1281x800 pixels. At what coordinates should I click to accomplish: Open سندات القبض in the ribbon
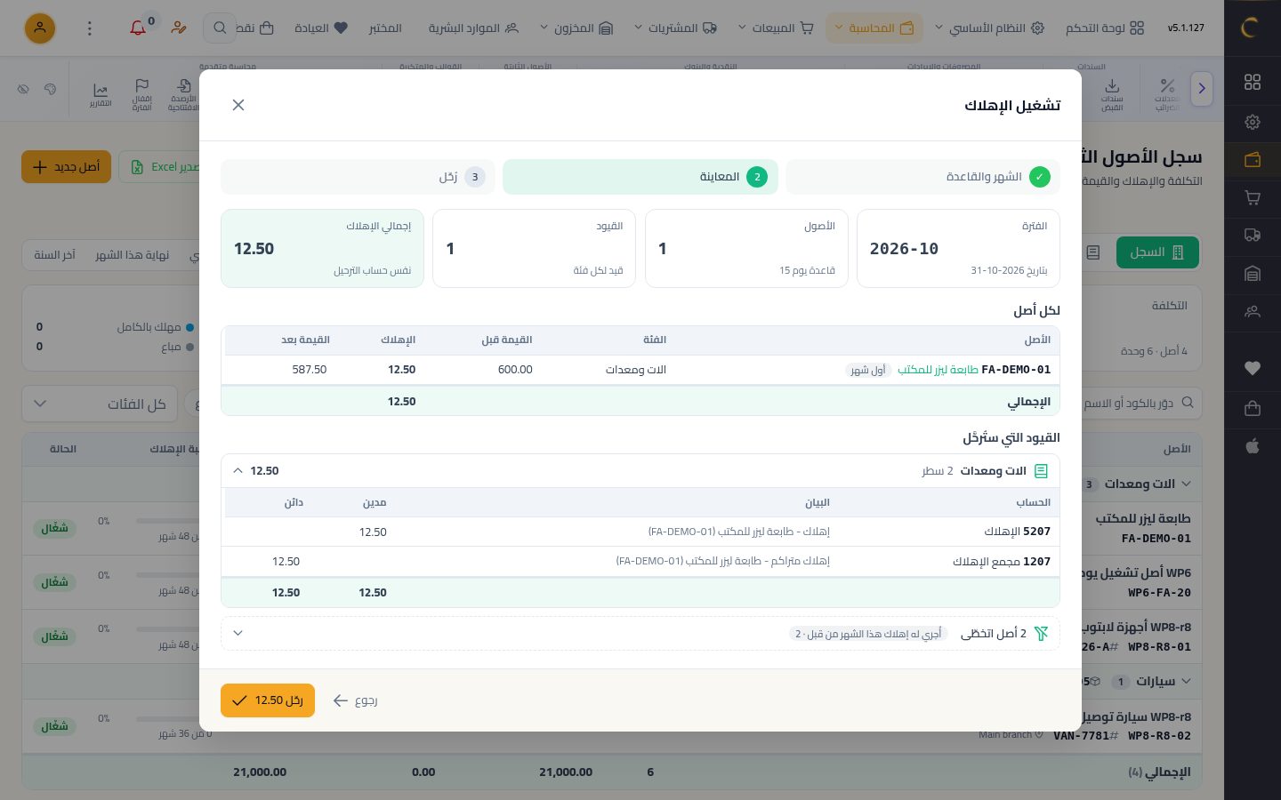(1112, 95)
